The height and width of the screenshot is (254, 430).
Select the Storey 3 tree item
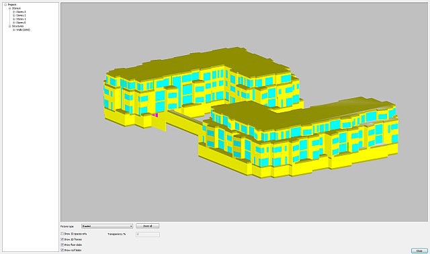click(x=21, y=12)
